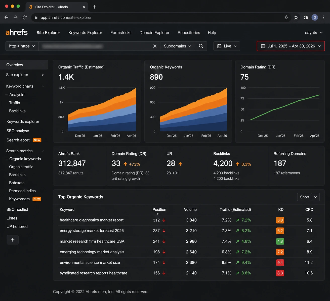
Task: Open SEO hostlist in the sidebar
Action: coord(17,209)
